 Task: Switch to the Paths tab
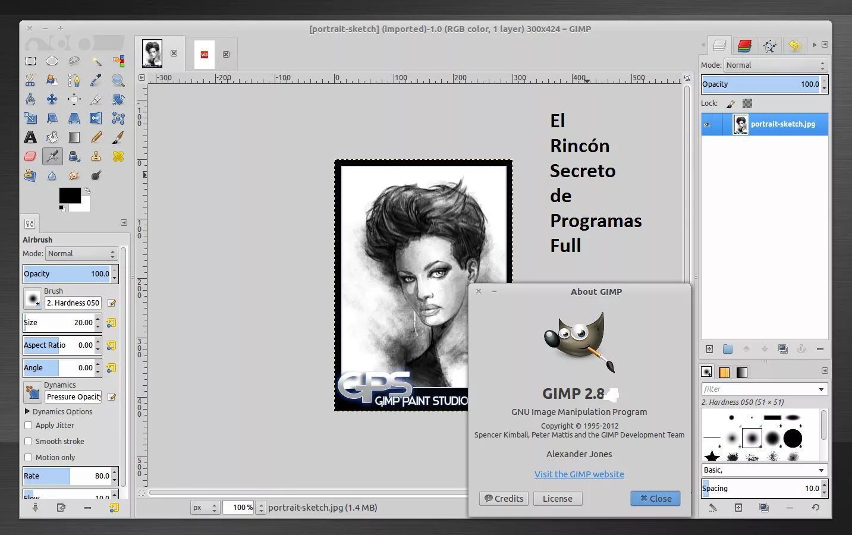[769, 46]
